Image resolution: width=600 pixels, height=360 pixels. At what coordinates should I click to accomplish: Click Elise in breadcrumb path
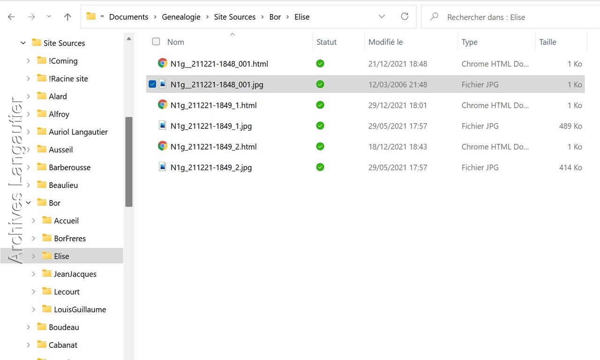pyautogui.click(x=302, y=17)
